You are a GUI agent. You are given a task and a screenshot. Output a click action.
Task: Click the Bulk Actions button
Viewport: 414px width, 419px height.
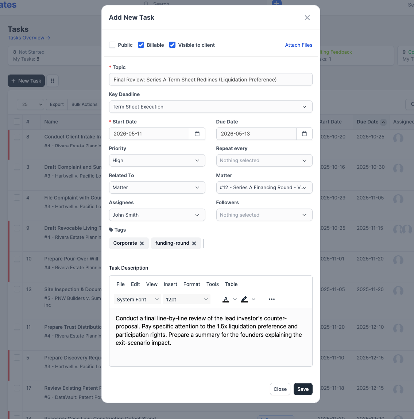pyautogui.click(x=84, y=104)
